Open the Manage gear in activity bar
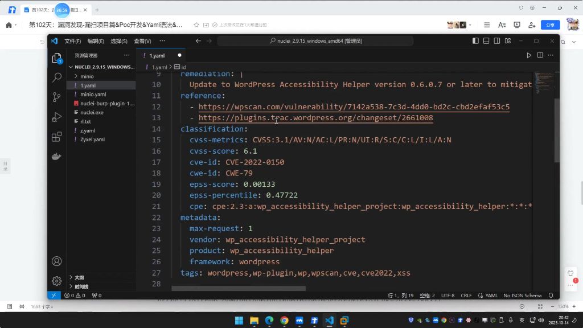The height and width of the screenshot is (328, 583). pos(56,281)
